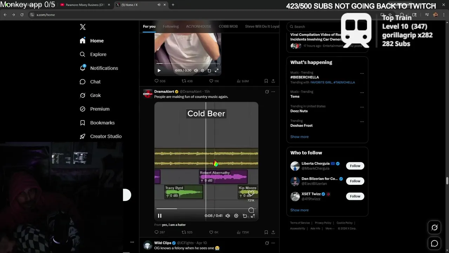449x253 pixels.
Task: Seek on the Cold Beer video progress bar
Action: 206,209
